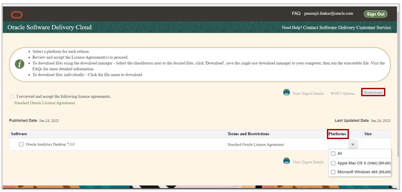This screenshot has width=402, height=192.
Task: Check the Oracle Analytics Desktop 7.0.0 checkbox
Action: pyautogui.click(x=21, y=144)
